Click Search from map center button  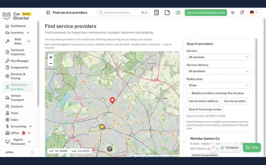(x=205, y=109)
